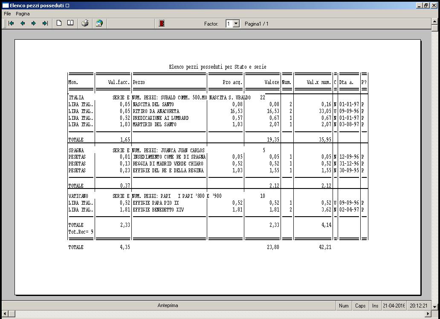This screenshot has width=440, height=319.
Task: Click the 'Pzo acq.' column header
Action: (x=233, y=82)
